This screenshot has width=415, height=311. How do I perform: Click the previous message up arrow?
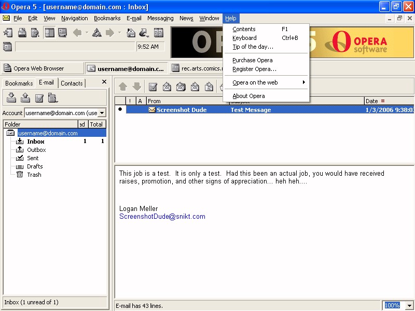(123, 87)
